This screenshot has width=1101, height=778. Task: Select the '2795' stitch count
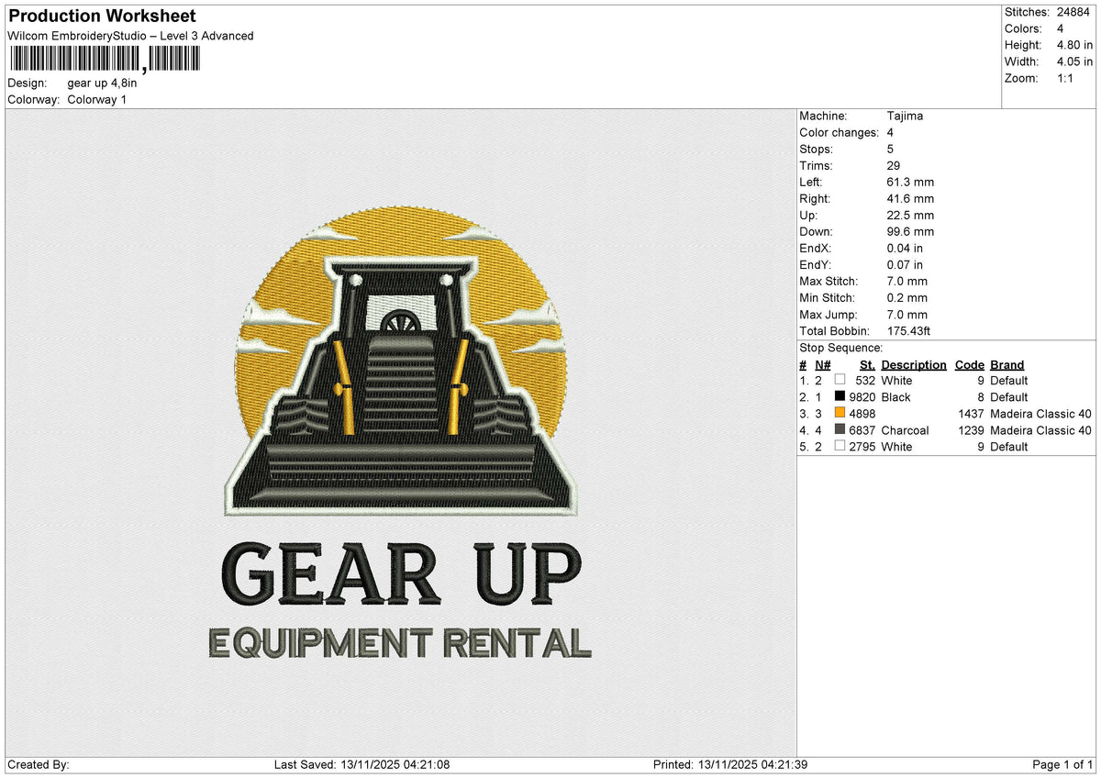[x=862, y=446]
